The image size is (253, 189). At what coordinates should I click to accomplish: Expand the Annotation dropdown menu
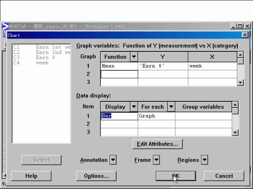point(113,160)
